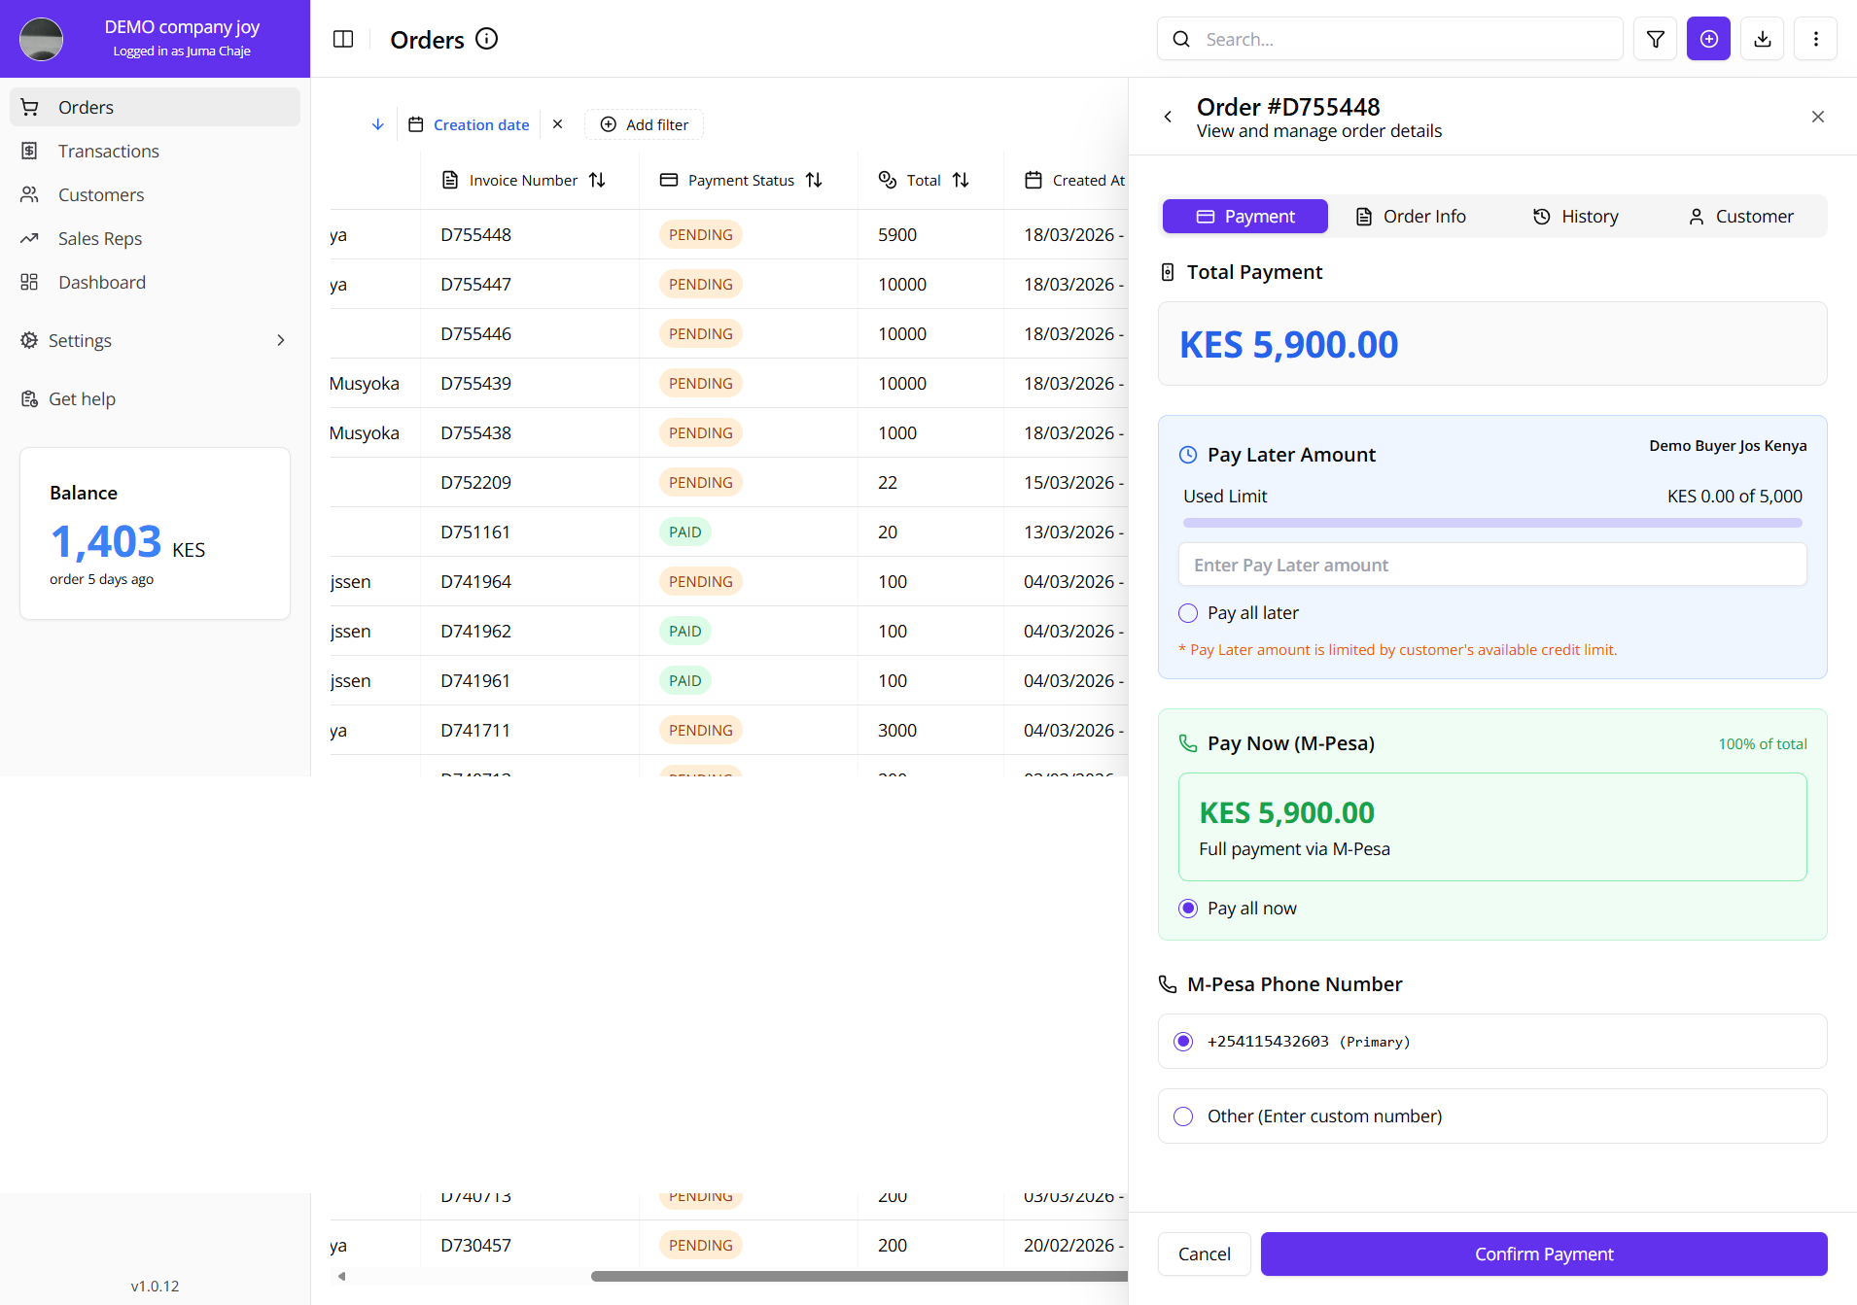The image size is (1857, 1305).
Task: Open Transactions from the sidebar
Action: pyautogui.click(x=108, y=151)
